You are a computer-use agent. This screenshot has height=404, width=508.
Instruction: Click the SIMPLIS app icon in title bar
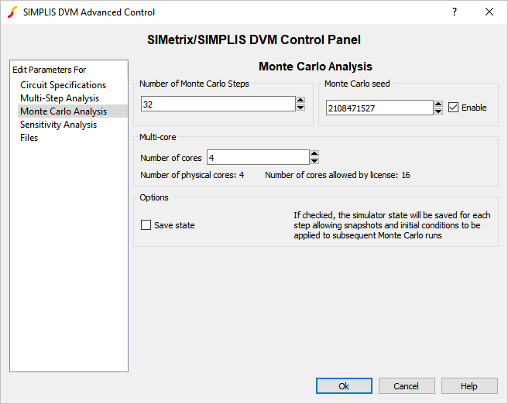click(12, 12)
